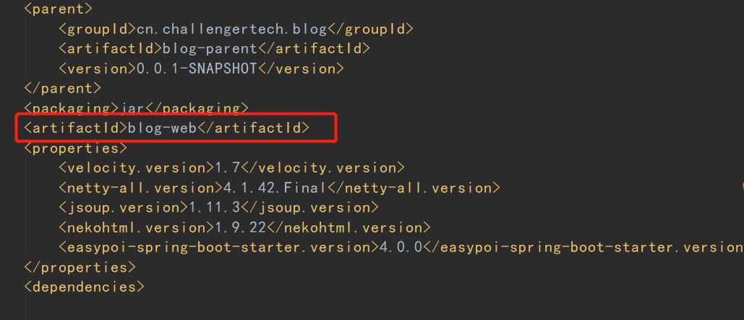Click the closing parent tag
This screenshot has width=744, height=320.
62,89
